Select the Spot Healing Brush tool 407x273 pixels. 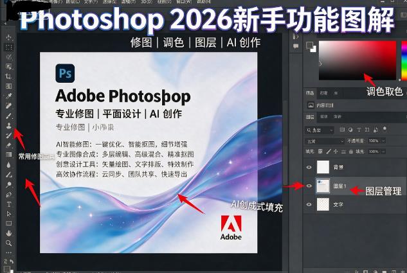tap(9, 106)
